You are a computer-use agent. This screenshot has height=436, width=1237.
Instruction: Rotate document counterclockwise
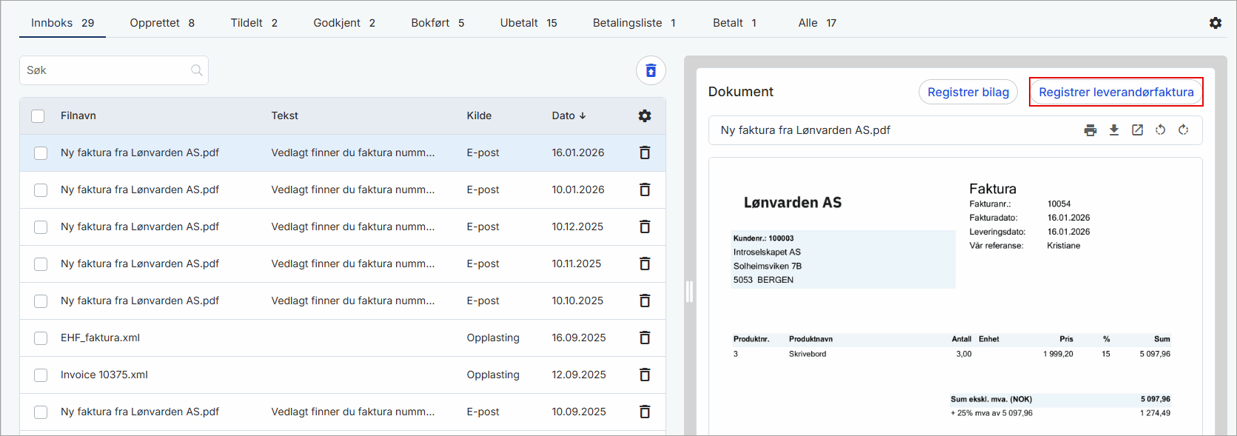coord(1160,130)
